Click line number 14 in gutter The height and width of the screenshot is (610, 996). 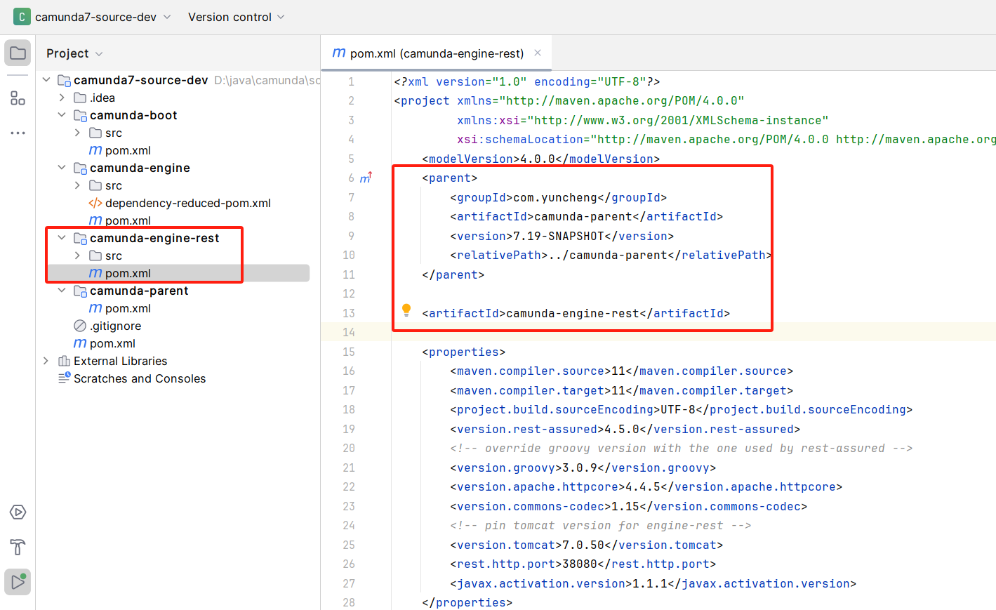(349, 332)
